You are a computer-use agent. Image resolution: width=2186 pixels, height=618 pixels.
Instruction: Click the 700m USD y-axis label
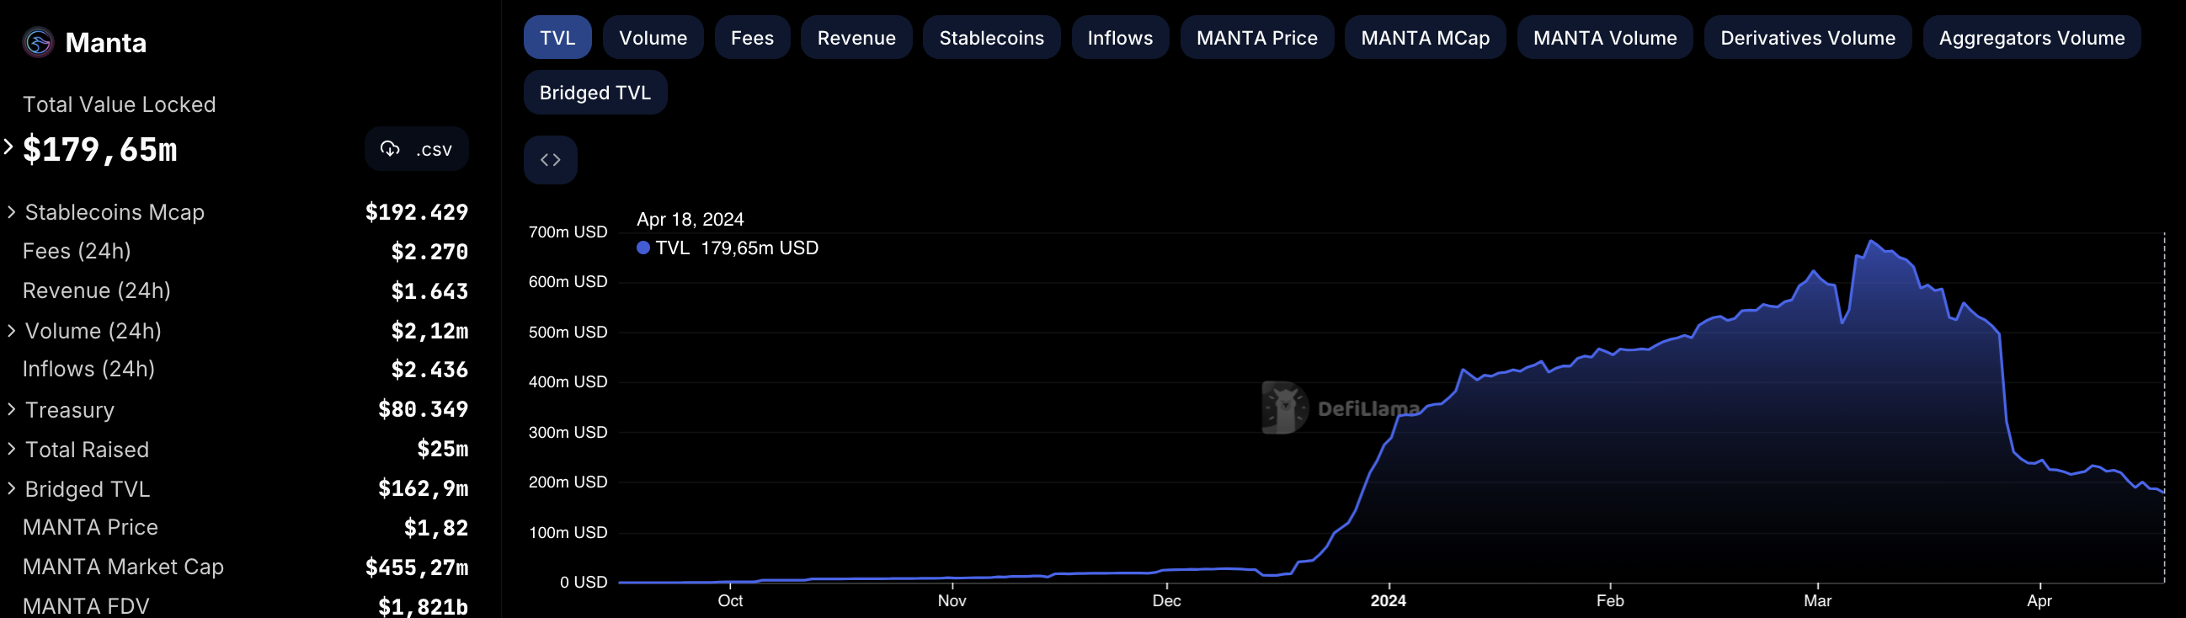568,232
